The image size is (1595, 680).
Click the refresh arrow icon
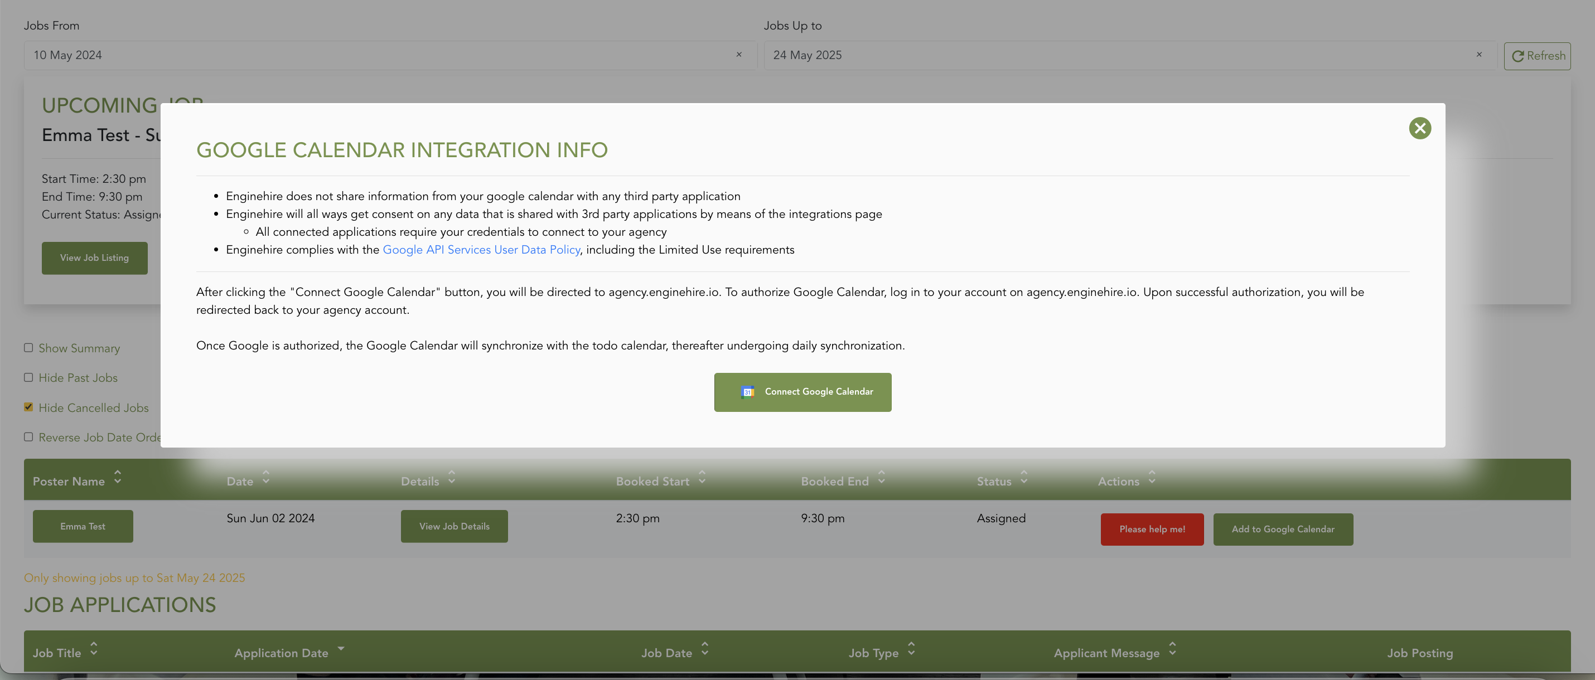1517,56
